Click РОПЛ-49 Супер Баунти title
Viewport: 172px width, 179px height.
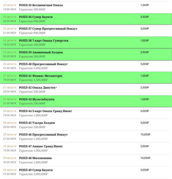pos(36,170)
